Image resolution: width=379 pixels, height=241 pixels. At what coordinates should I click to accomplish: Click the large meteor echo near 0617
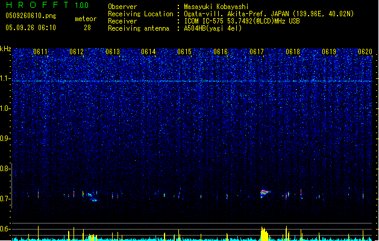265,193
